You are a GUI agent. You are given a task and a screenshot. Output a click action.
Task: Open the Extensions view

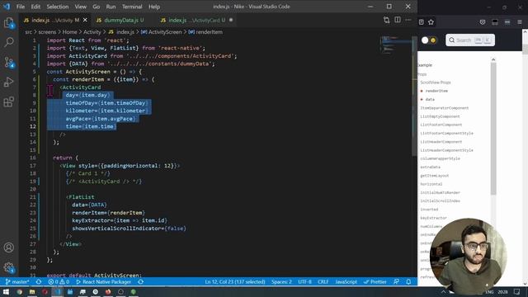(x=9, y=101)
